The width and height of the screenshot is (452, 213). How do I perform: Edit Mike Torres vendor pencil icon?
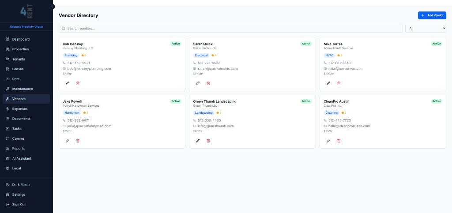[x=328, y=83]
